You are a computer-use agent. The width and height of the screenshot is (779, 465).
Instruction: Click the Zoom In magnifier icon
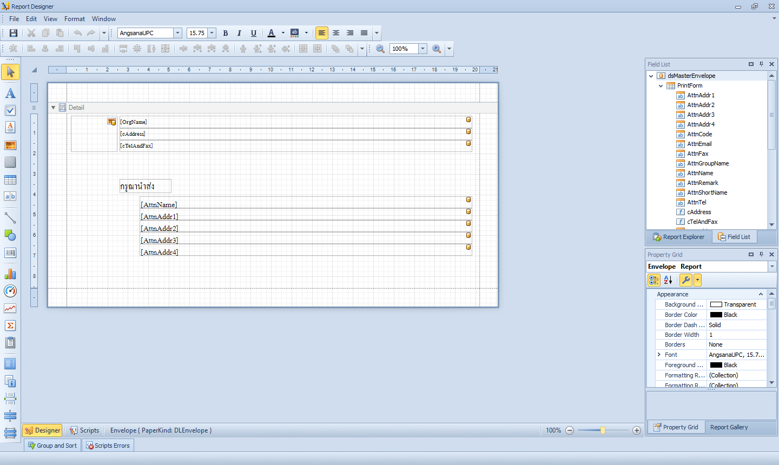[437, 49]
